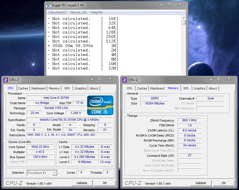Screen dimensions: 239x190
Task: Click Channels # value Dual
Action: [x=211, y=98]
